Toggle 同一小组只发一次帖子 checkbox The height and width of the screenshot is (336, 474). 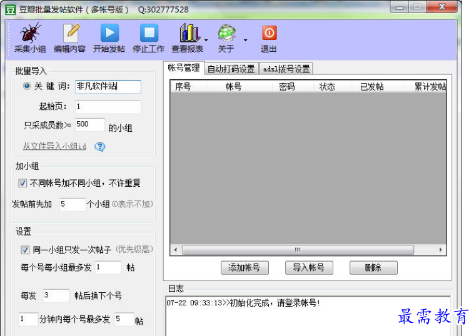25,250
